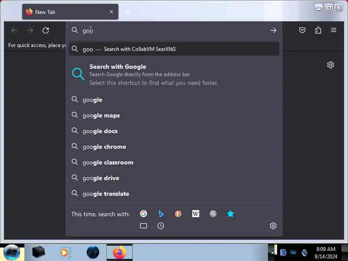Open the new tab page personalize gear
Viewport: 348px width, 261px height.
pyautogui.click(x=331, y=65)
